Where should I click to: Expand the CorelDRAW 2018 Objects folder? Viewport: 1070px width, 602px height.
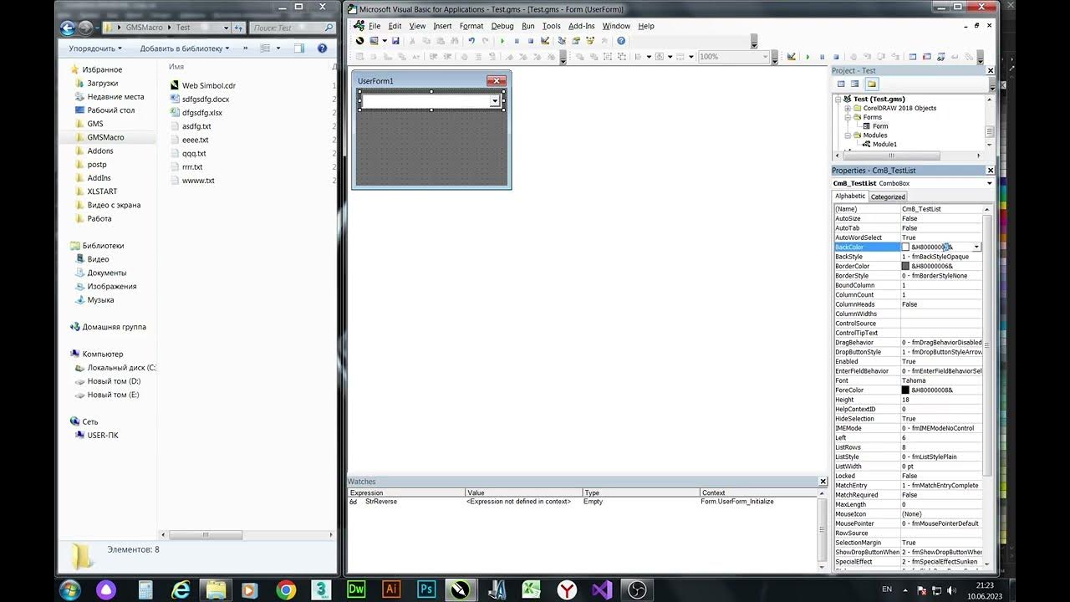[847, 108]
